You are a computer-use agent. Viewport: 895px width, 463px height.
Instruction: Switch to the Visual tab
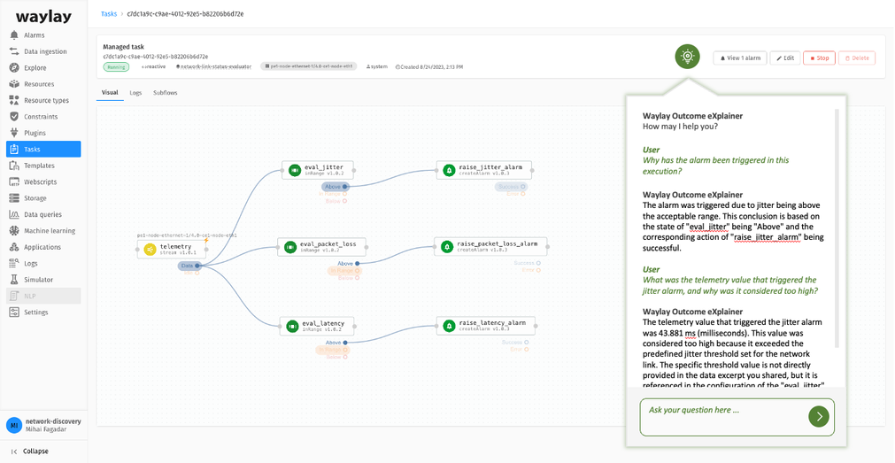tap(110, 92)
